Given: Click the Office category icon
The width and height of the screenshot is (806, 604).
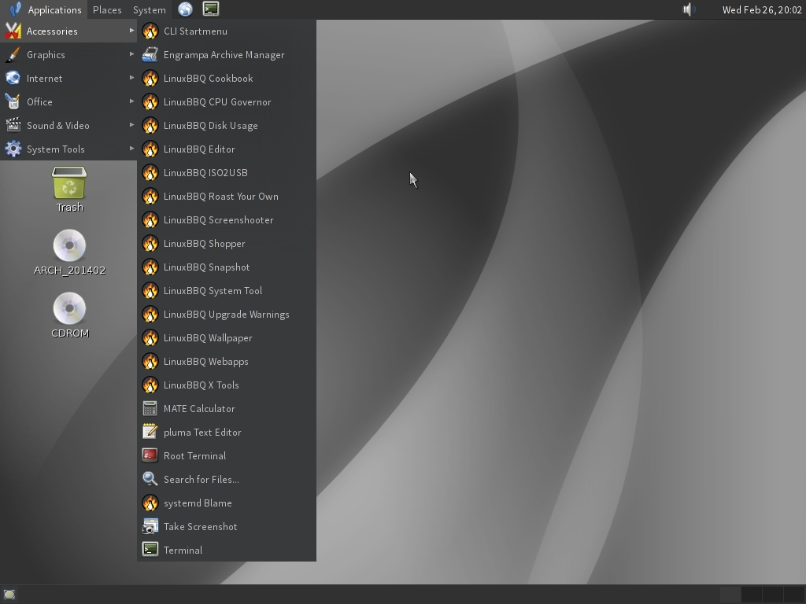Looking at the screenshot, I should (13, 102).
